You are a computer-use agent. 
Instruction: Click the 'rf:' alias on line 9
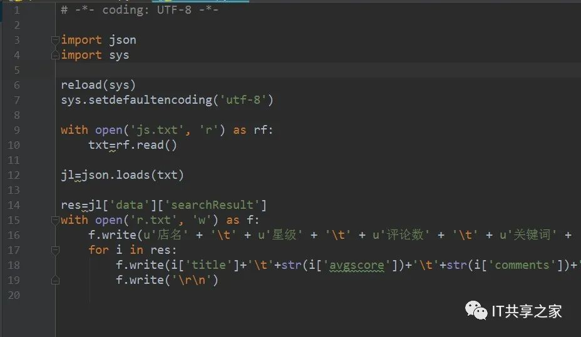pos(263,130)
